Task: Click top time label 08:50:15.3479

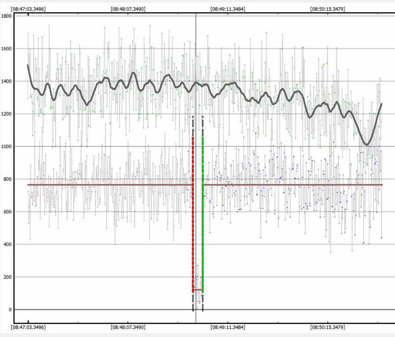Action: (328, 9)
